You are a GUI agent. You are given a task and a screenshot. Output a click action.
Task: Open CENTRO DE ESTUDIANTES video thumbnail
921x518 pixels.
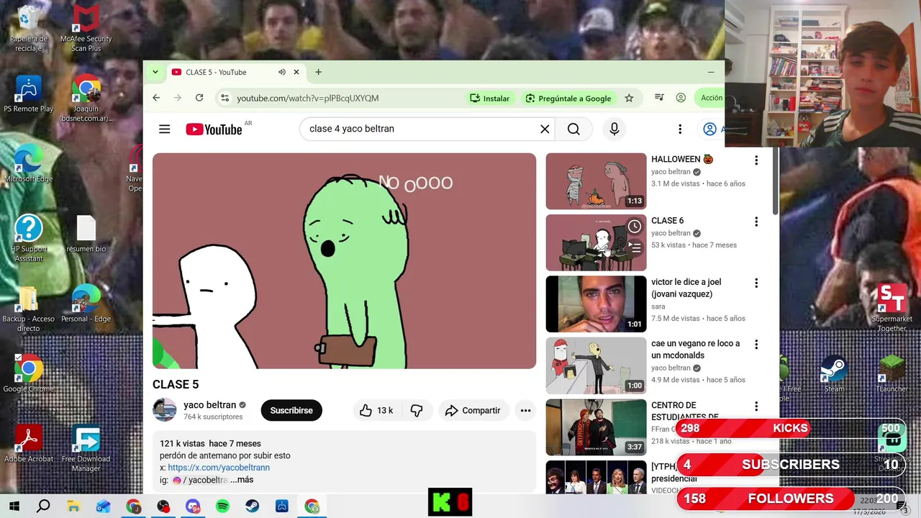[x=596, y=427]
